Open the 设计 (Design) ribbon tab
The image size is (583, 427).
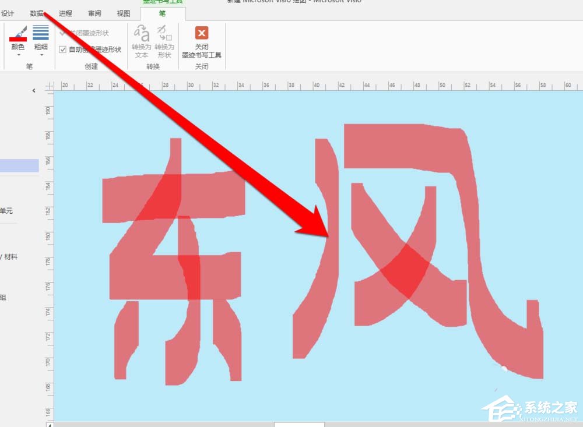tap(8, 13)
